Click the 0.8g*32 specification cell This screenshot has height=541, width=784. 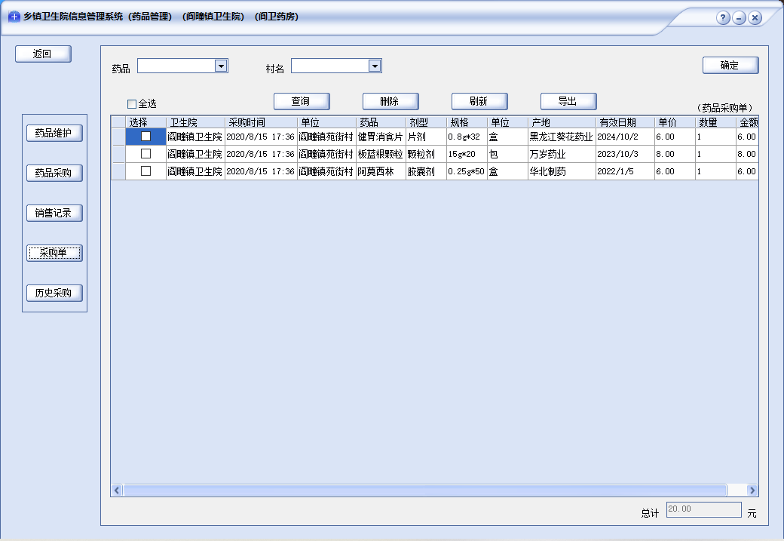pos(467,137)
